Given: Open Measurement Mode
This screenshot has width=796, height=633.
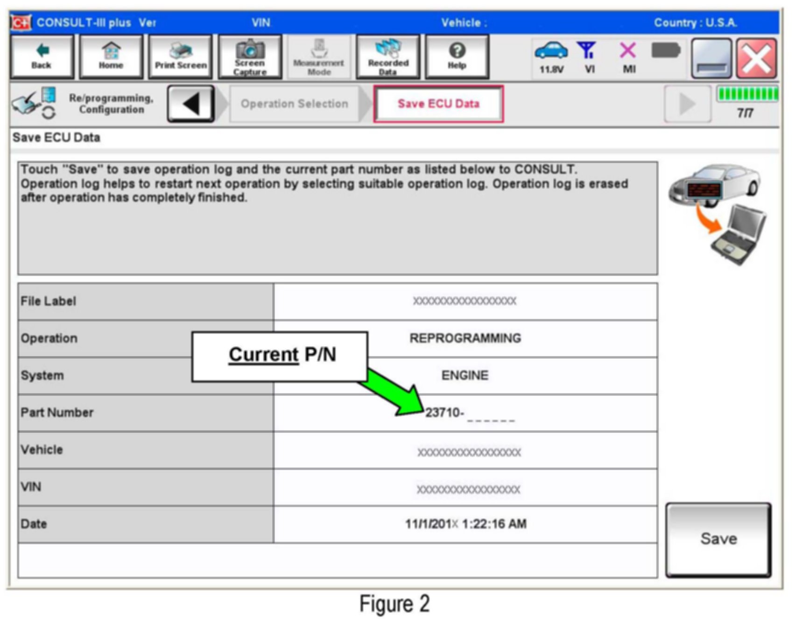Looking at the screenshot, I should [319, 57].
